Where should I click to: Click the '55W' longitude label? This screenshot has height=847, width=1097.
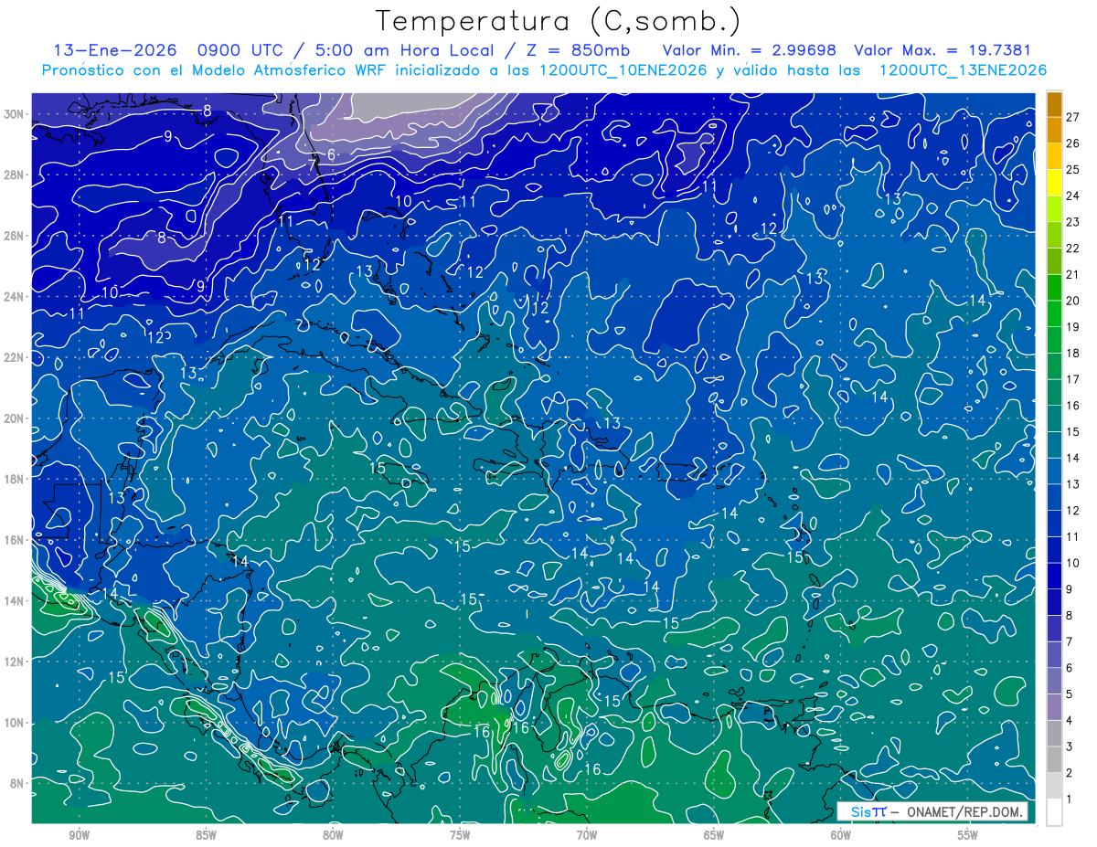click(968, 835)
